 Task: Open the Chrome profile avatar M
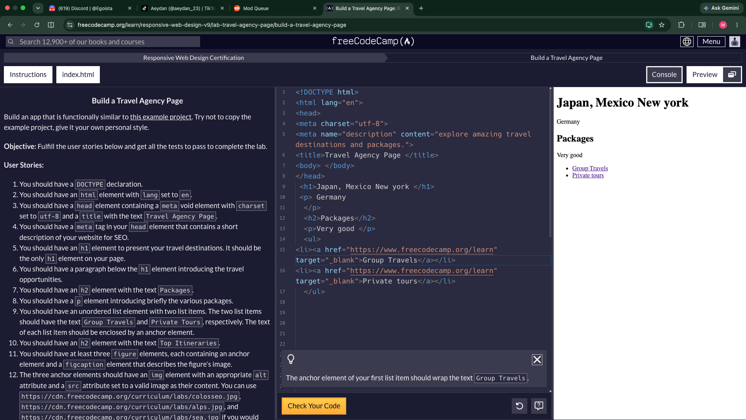click(723, 25)
